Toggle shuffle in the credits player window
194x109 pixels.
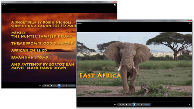pos(45,86)
